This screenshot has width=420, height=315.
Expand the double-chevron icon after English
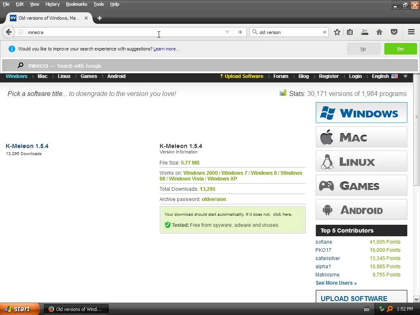pos(405,76)
